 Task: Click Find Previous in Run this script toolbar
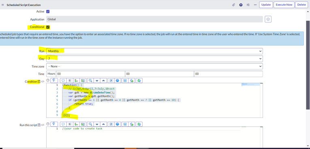104,124
